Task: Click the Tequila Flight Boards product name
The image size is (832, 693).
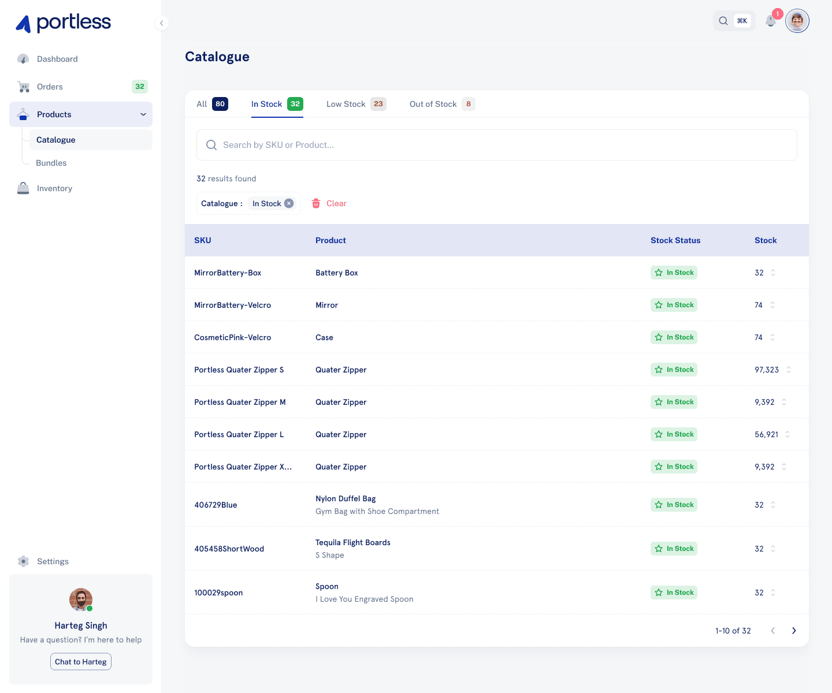Action: [353, 542]
